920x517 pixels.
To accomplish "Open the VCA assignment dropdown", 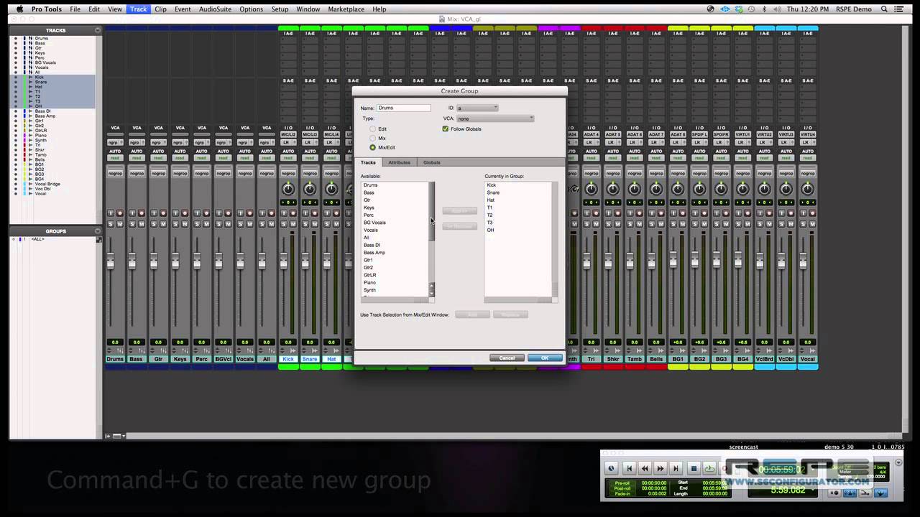I will click(495, 118).
